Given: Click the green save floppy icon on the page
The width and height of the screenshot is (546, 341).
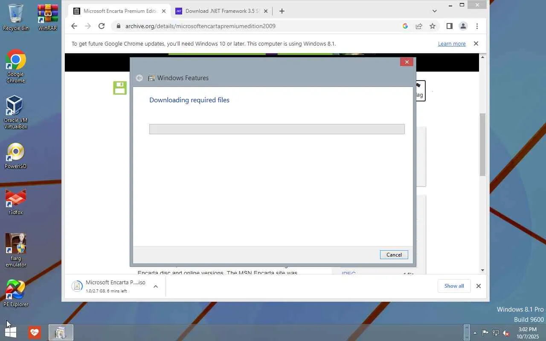Looking at the screenshot, I should (120, 88).
